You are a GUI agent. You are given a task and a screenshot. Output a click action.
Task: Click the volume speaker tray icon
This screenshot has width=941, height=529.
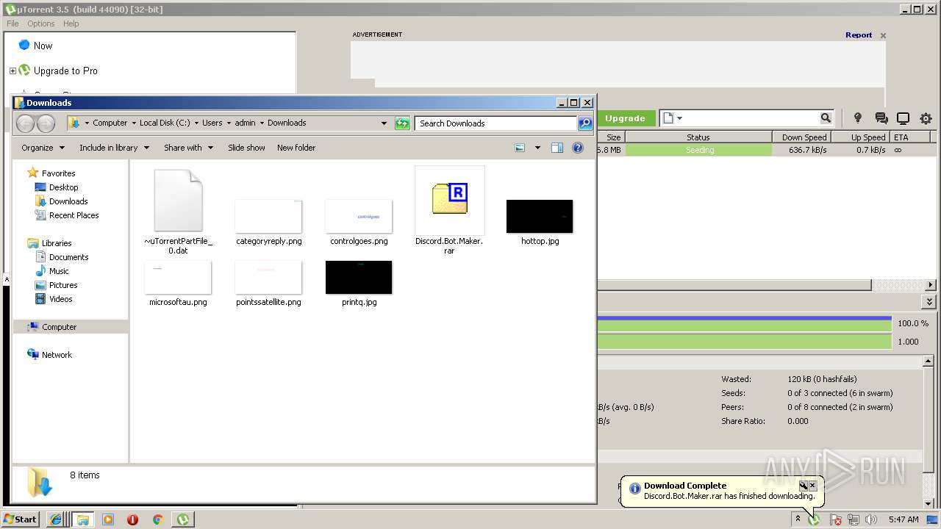[870, 519]
